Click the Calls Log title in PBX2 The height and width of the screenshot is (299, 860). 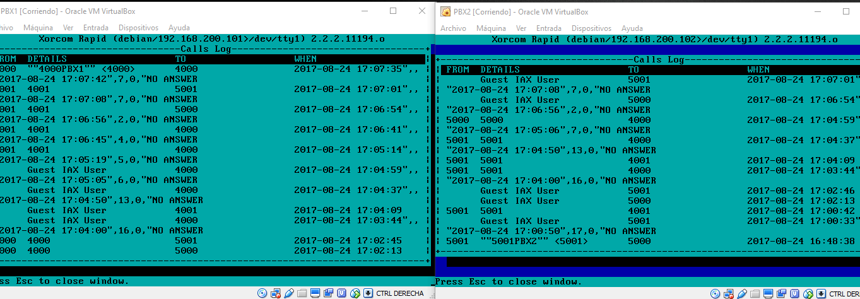click(659, 59)
